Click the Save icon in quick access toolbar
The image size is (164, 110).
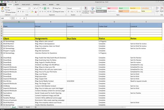(x=5, y=2)
